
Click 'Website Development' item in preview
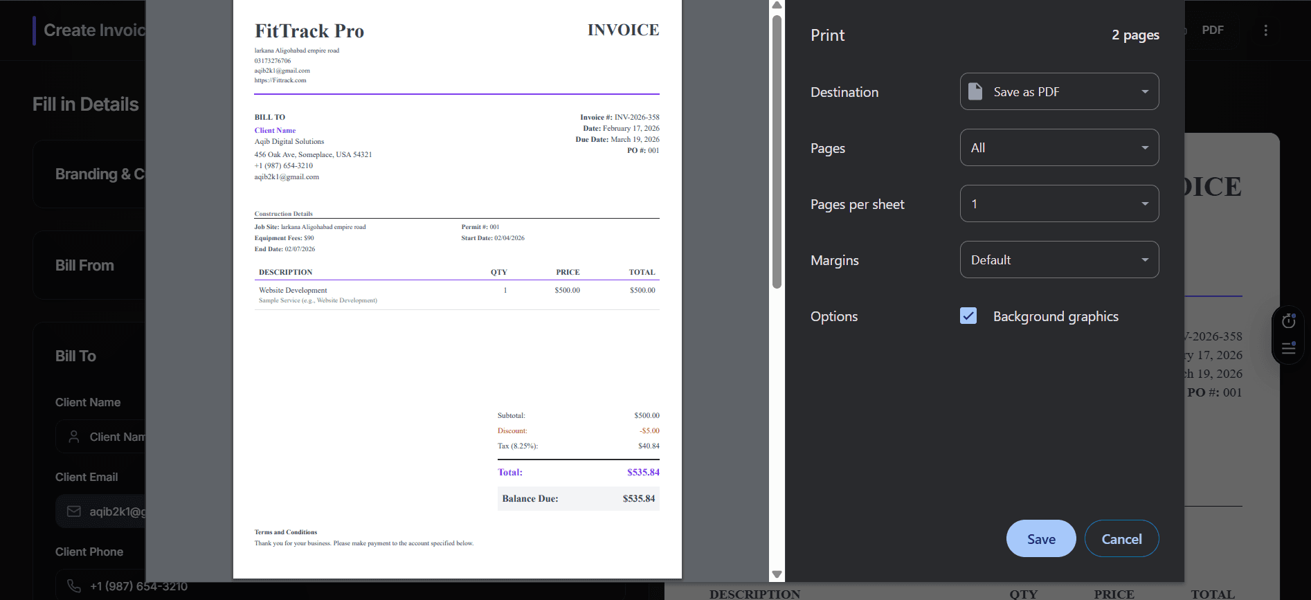(293, 290)
